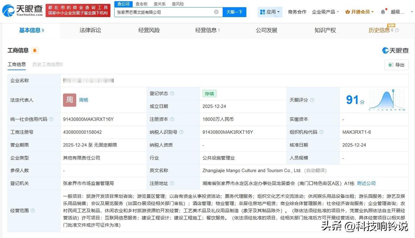Click the 经营范围 business scope description text
Image resolution: width=415 pixels, height=238 pixels.
(x=234, y=211)
